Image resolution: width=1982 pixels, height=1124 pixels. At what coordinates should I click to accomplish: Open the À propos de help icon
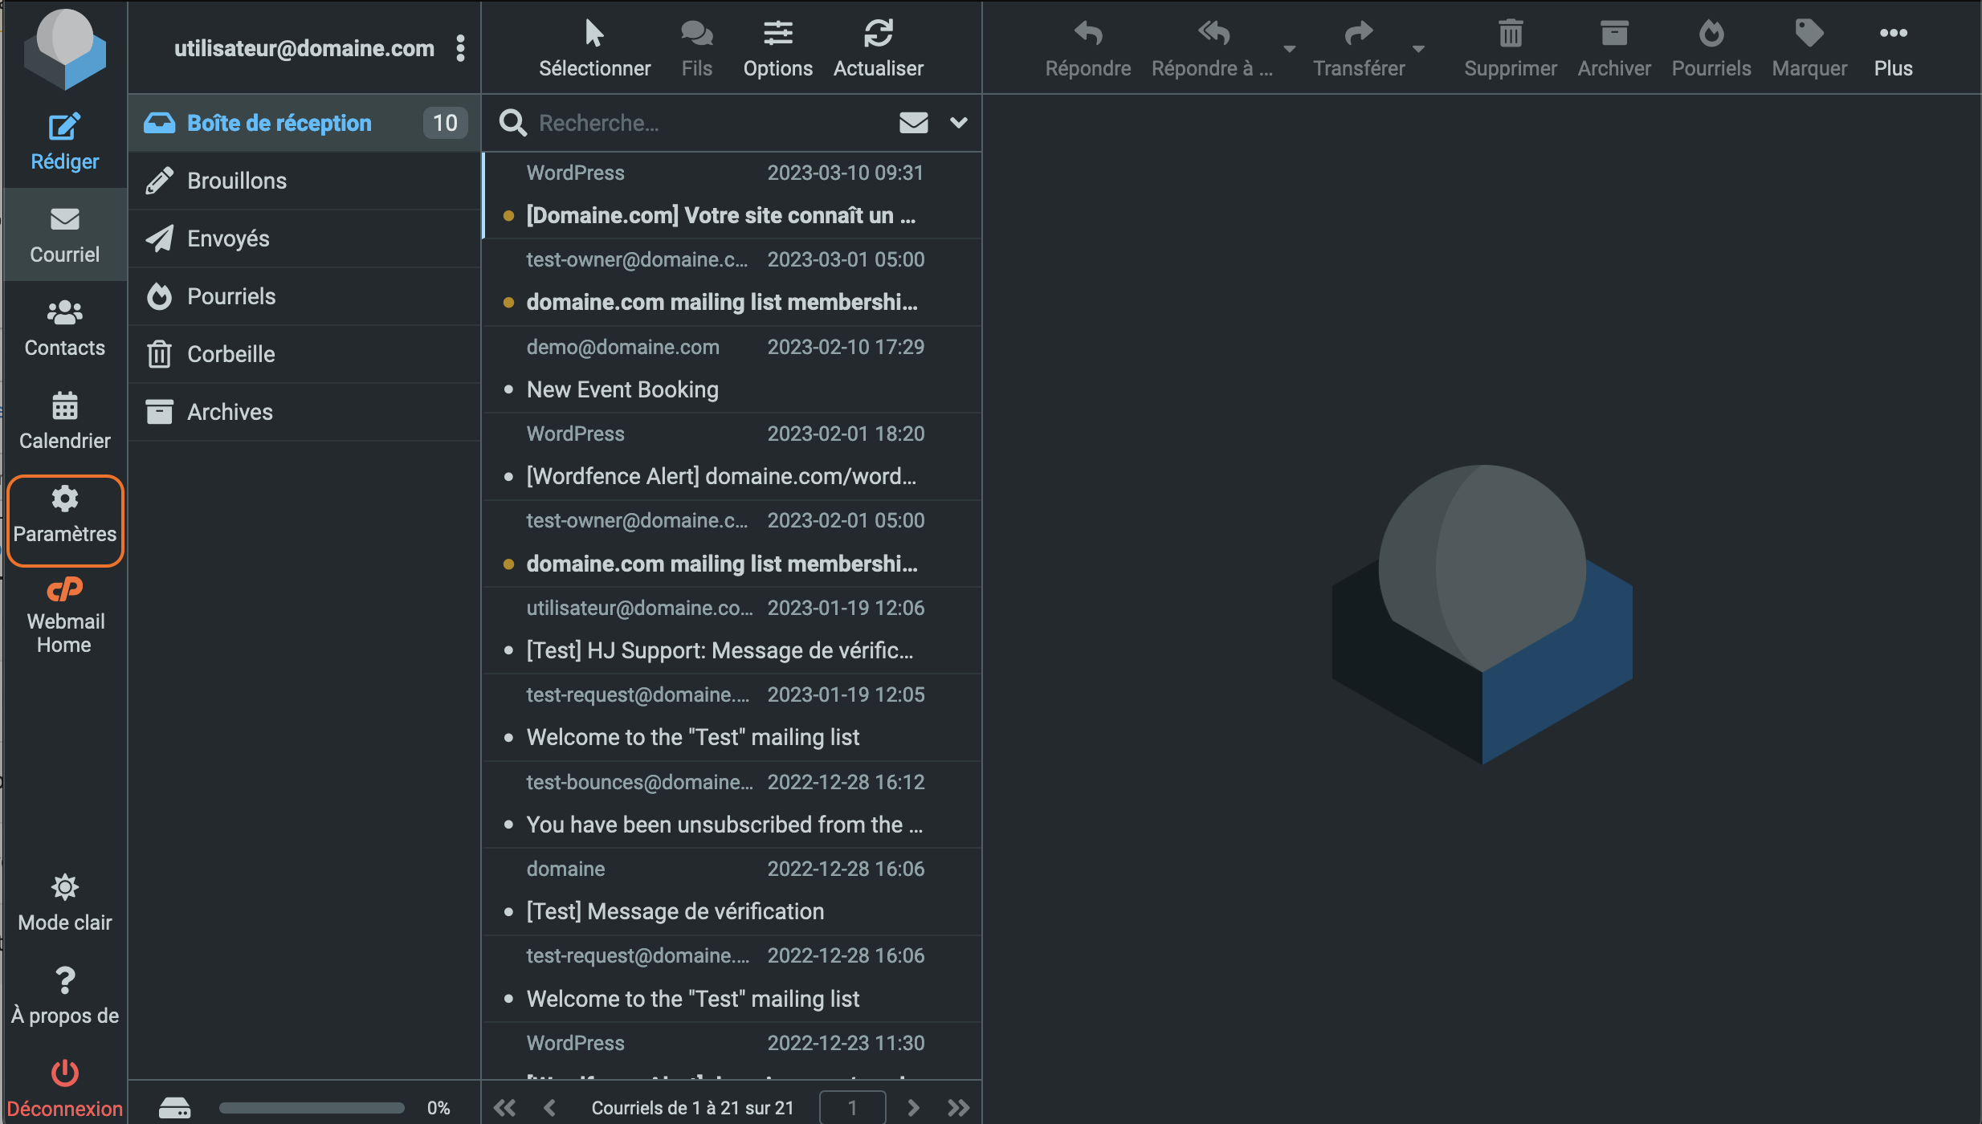pyautogui.click(x=64, y=980)
